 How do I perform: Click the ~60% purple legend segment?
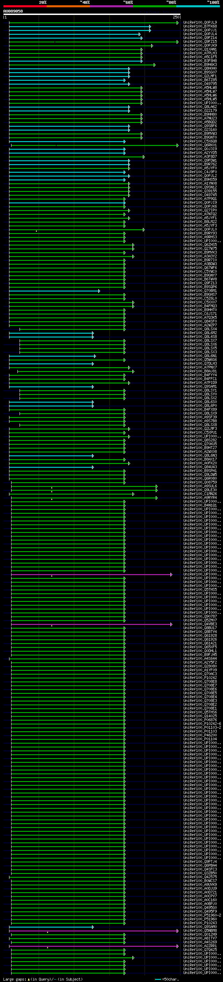pos(112,6)
